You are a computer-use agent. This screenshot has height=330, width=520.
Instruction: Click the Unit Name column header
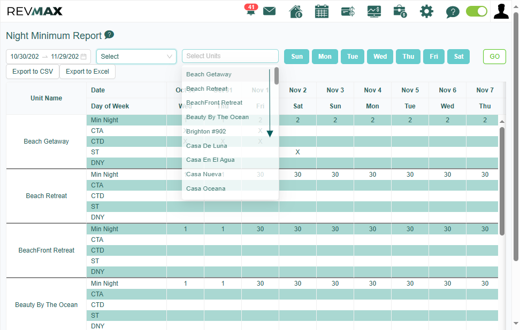point(47,98)
